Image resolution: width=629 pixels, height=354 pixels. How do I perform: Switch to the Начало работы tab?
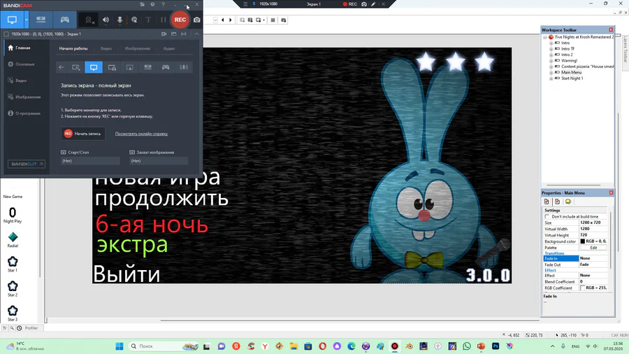pyautogui.click(x=73, y=48)
